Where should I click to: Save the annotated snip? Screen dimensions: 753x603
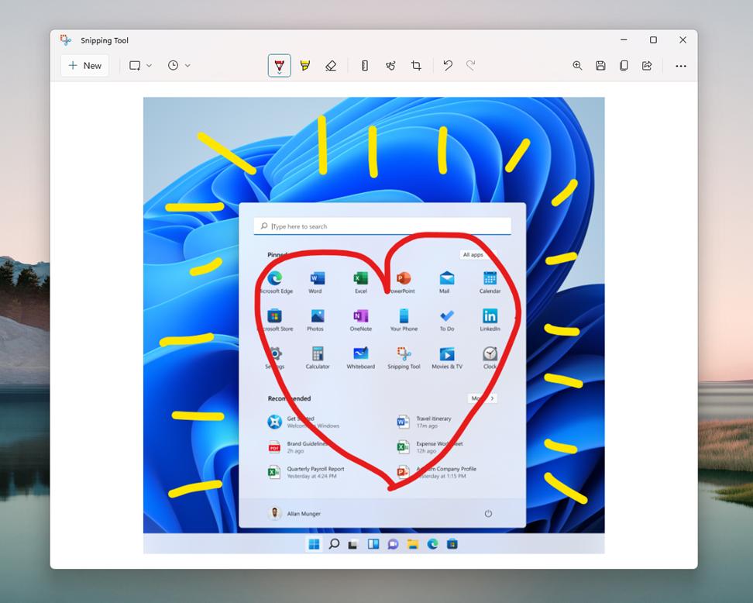click(x=600, y=65)
